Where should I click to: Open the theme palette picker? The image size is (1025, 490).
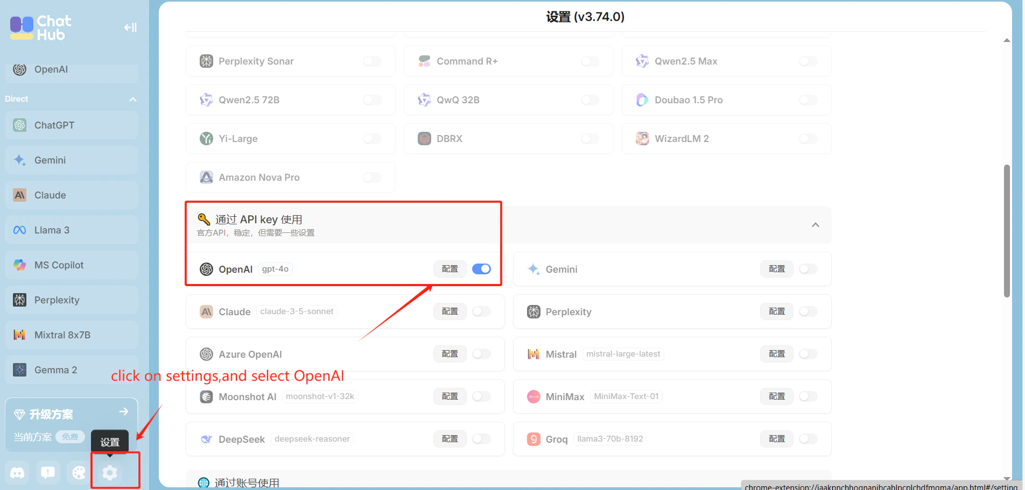click(x=78, y=472)
